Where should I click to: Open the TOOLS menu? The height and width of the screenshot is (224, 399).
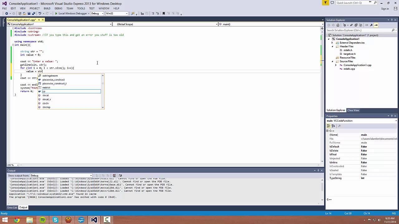pos(81,8)
